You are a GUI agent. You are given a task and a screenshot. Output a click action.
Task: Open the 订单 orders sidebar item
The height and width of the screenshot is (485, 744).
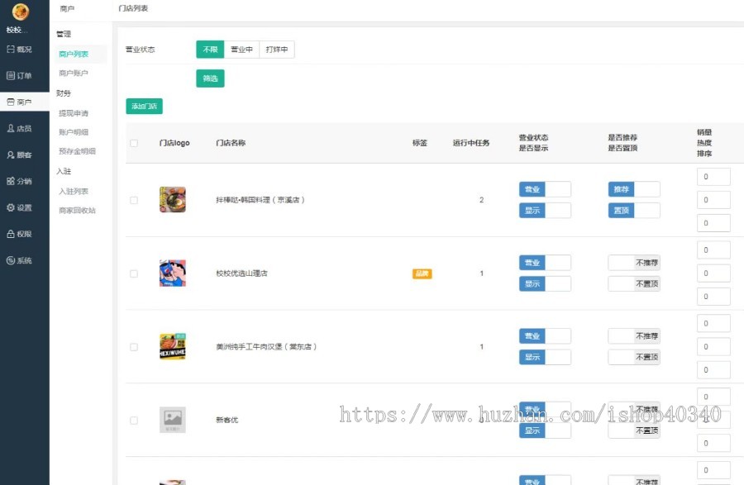20,75
